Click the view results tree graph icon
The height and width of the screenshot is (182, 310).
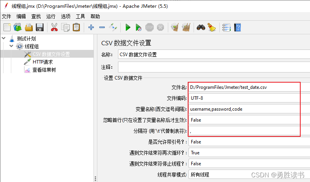tap(27, 70)
